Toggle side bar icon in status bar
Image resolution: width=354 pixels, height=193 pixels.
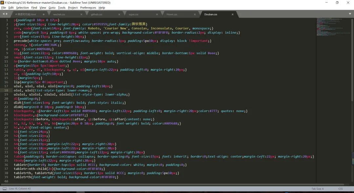click(5, 189)
